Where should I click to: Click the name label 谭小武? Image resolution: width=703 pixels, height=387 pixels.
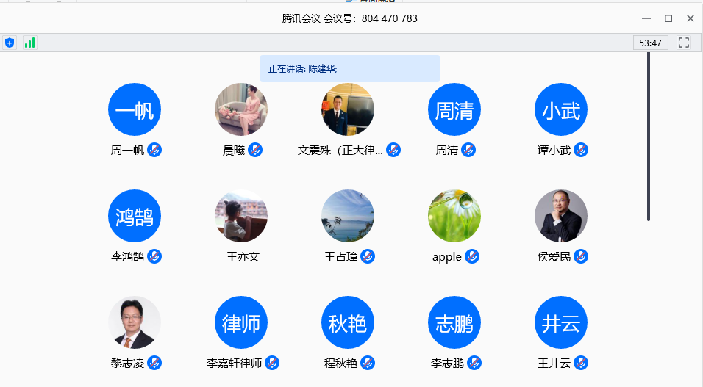point(554,150)
